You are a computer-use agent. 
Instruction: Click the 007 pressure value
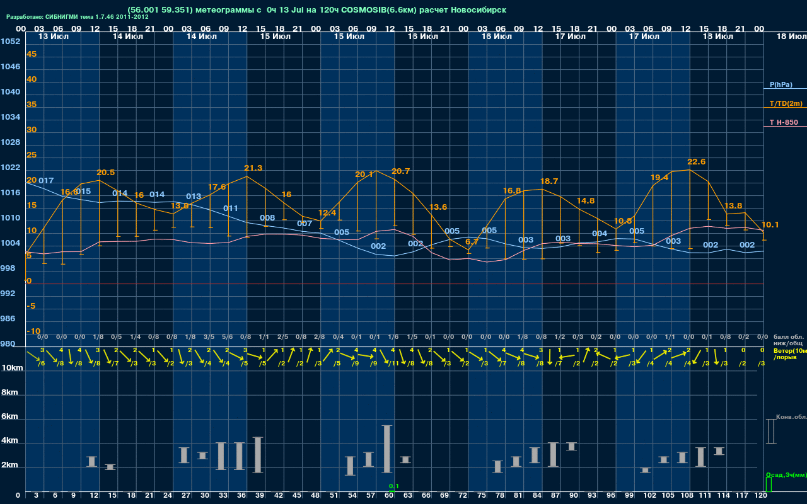(x=305, y=224)
